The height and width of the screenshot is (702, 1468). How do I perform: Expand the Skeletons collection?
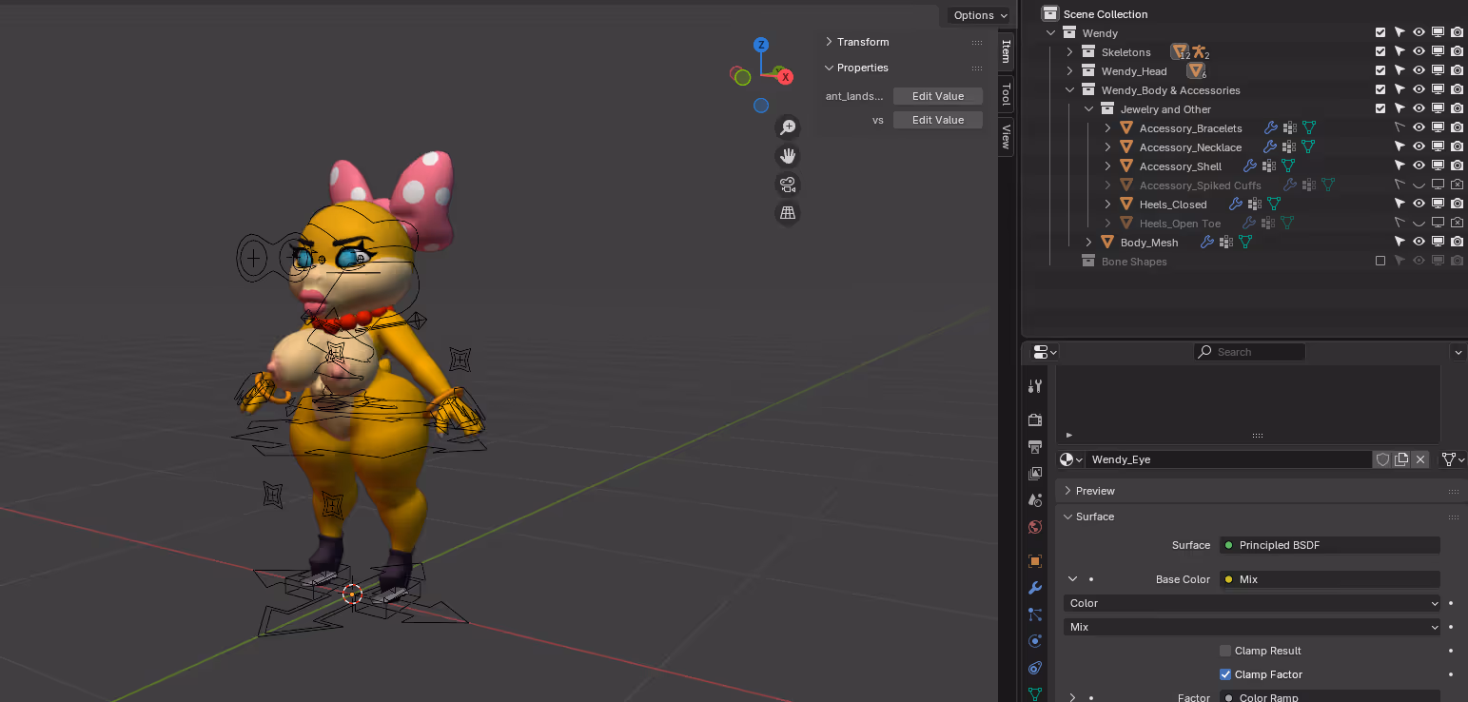[x=1069, y=52]
